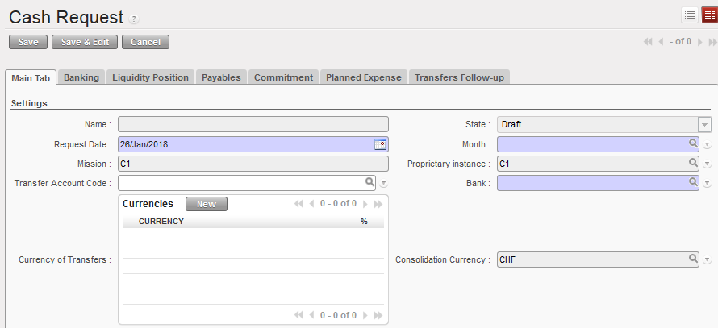Expand options arrow next to Consolidation Currency

point(707,260)
